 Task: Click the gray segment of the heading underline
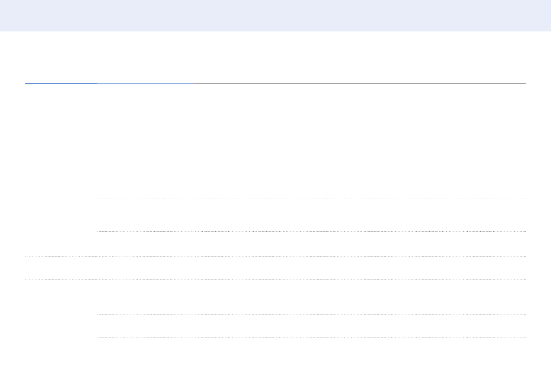[x=360, y=84]
